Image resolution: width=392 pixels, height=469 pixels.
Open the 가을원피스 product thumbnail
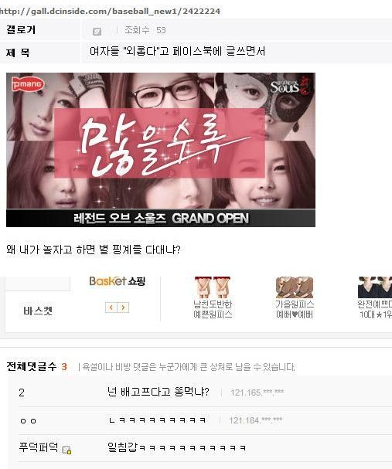point(295,287)
